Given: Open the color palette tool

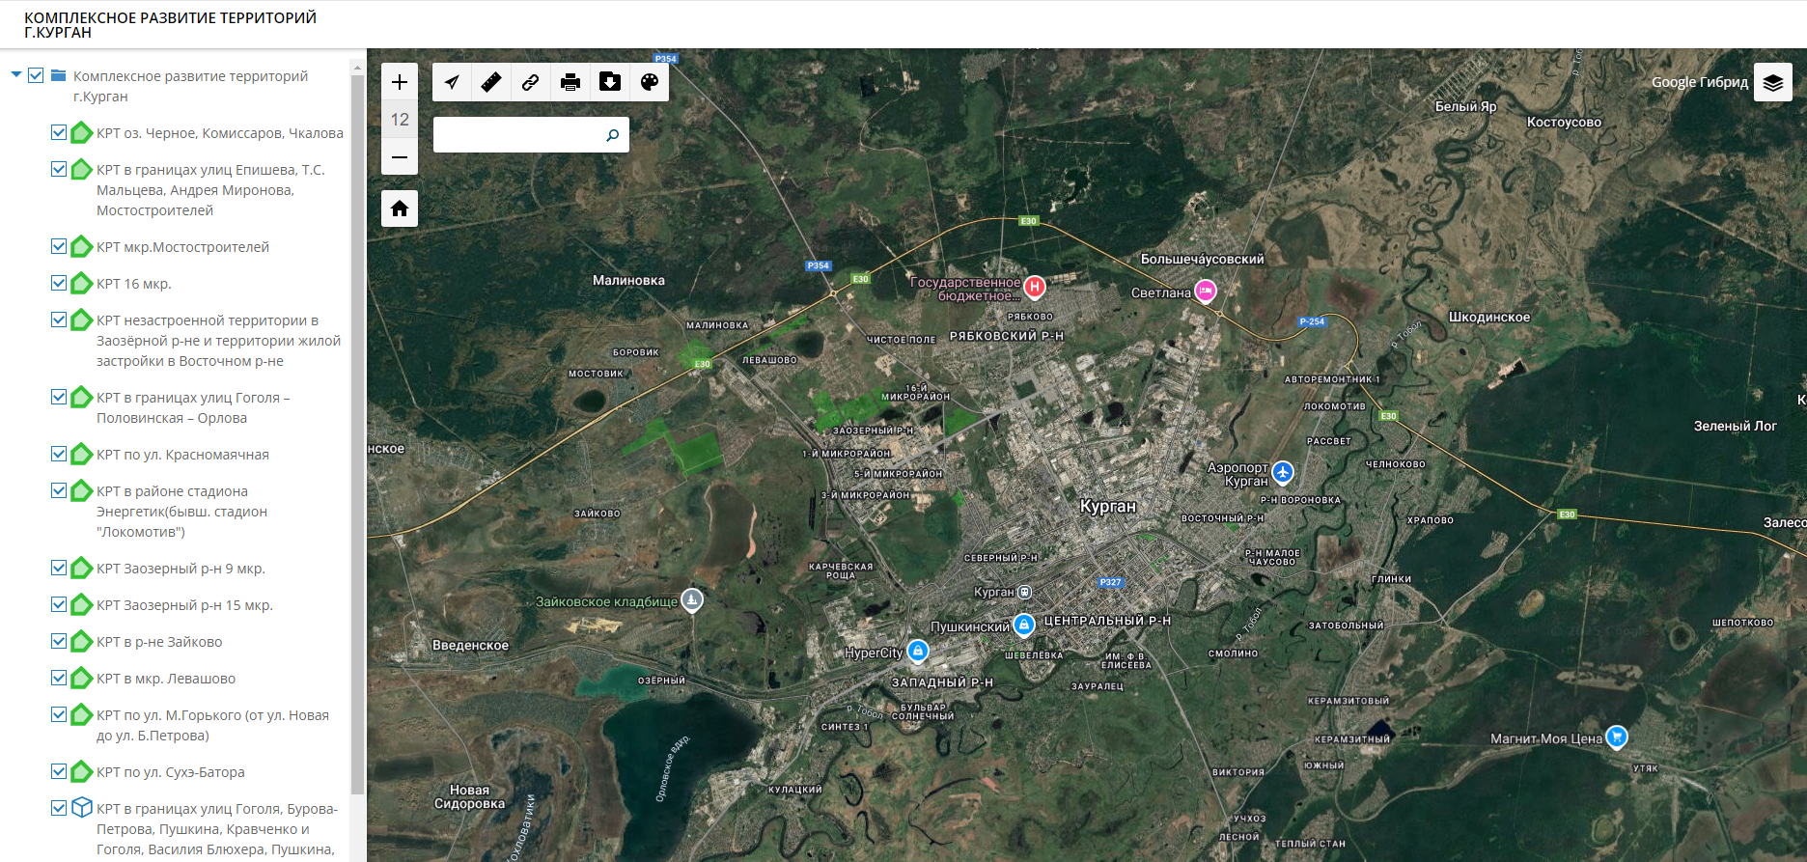Looking at the screenshot, I should [650, 82].
